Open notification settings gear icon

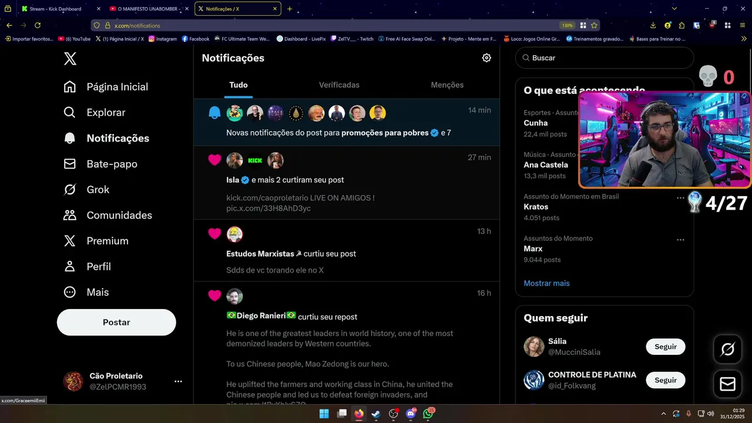tap(486, 58)
